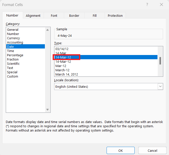Switch to the Number tab
The width and height of the screenshot is (169, 155).
tap(12, 15)
